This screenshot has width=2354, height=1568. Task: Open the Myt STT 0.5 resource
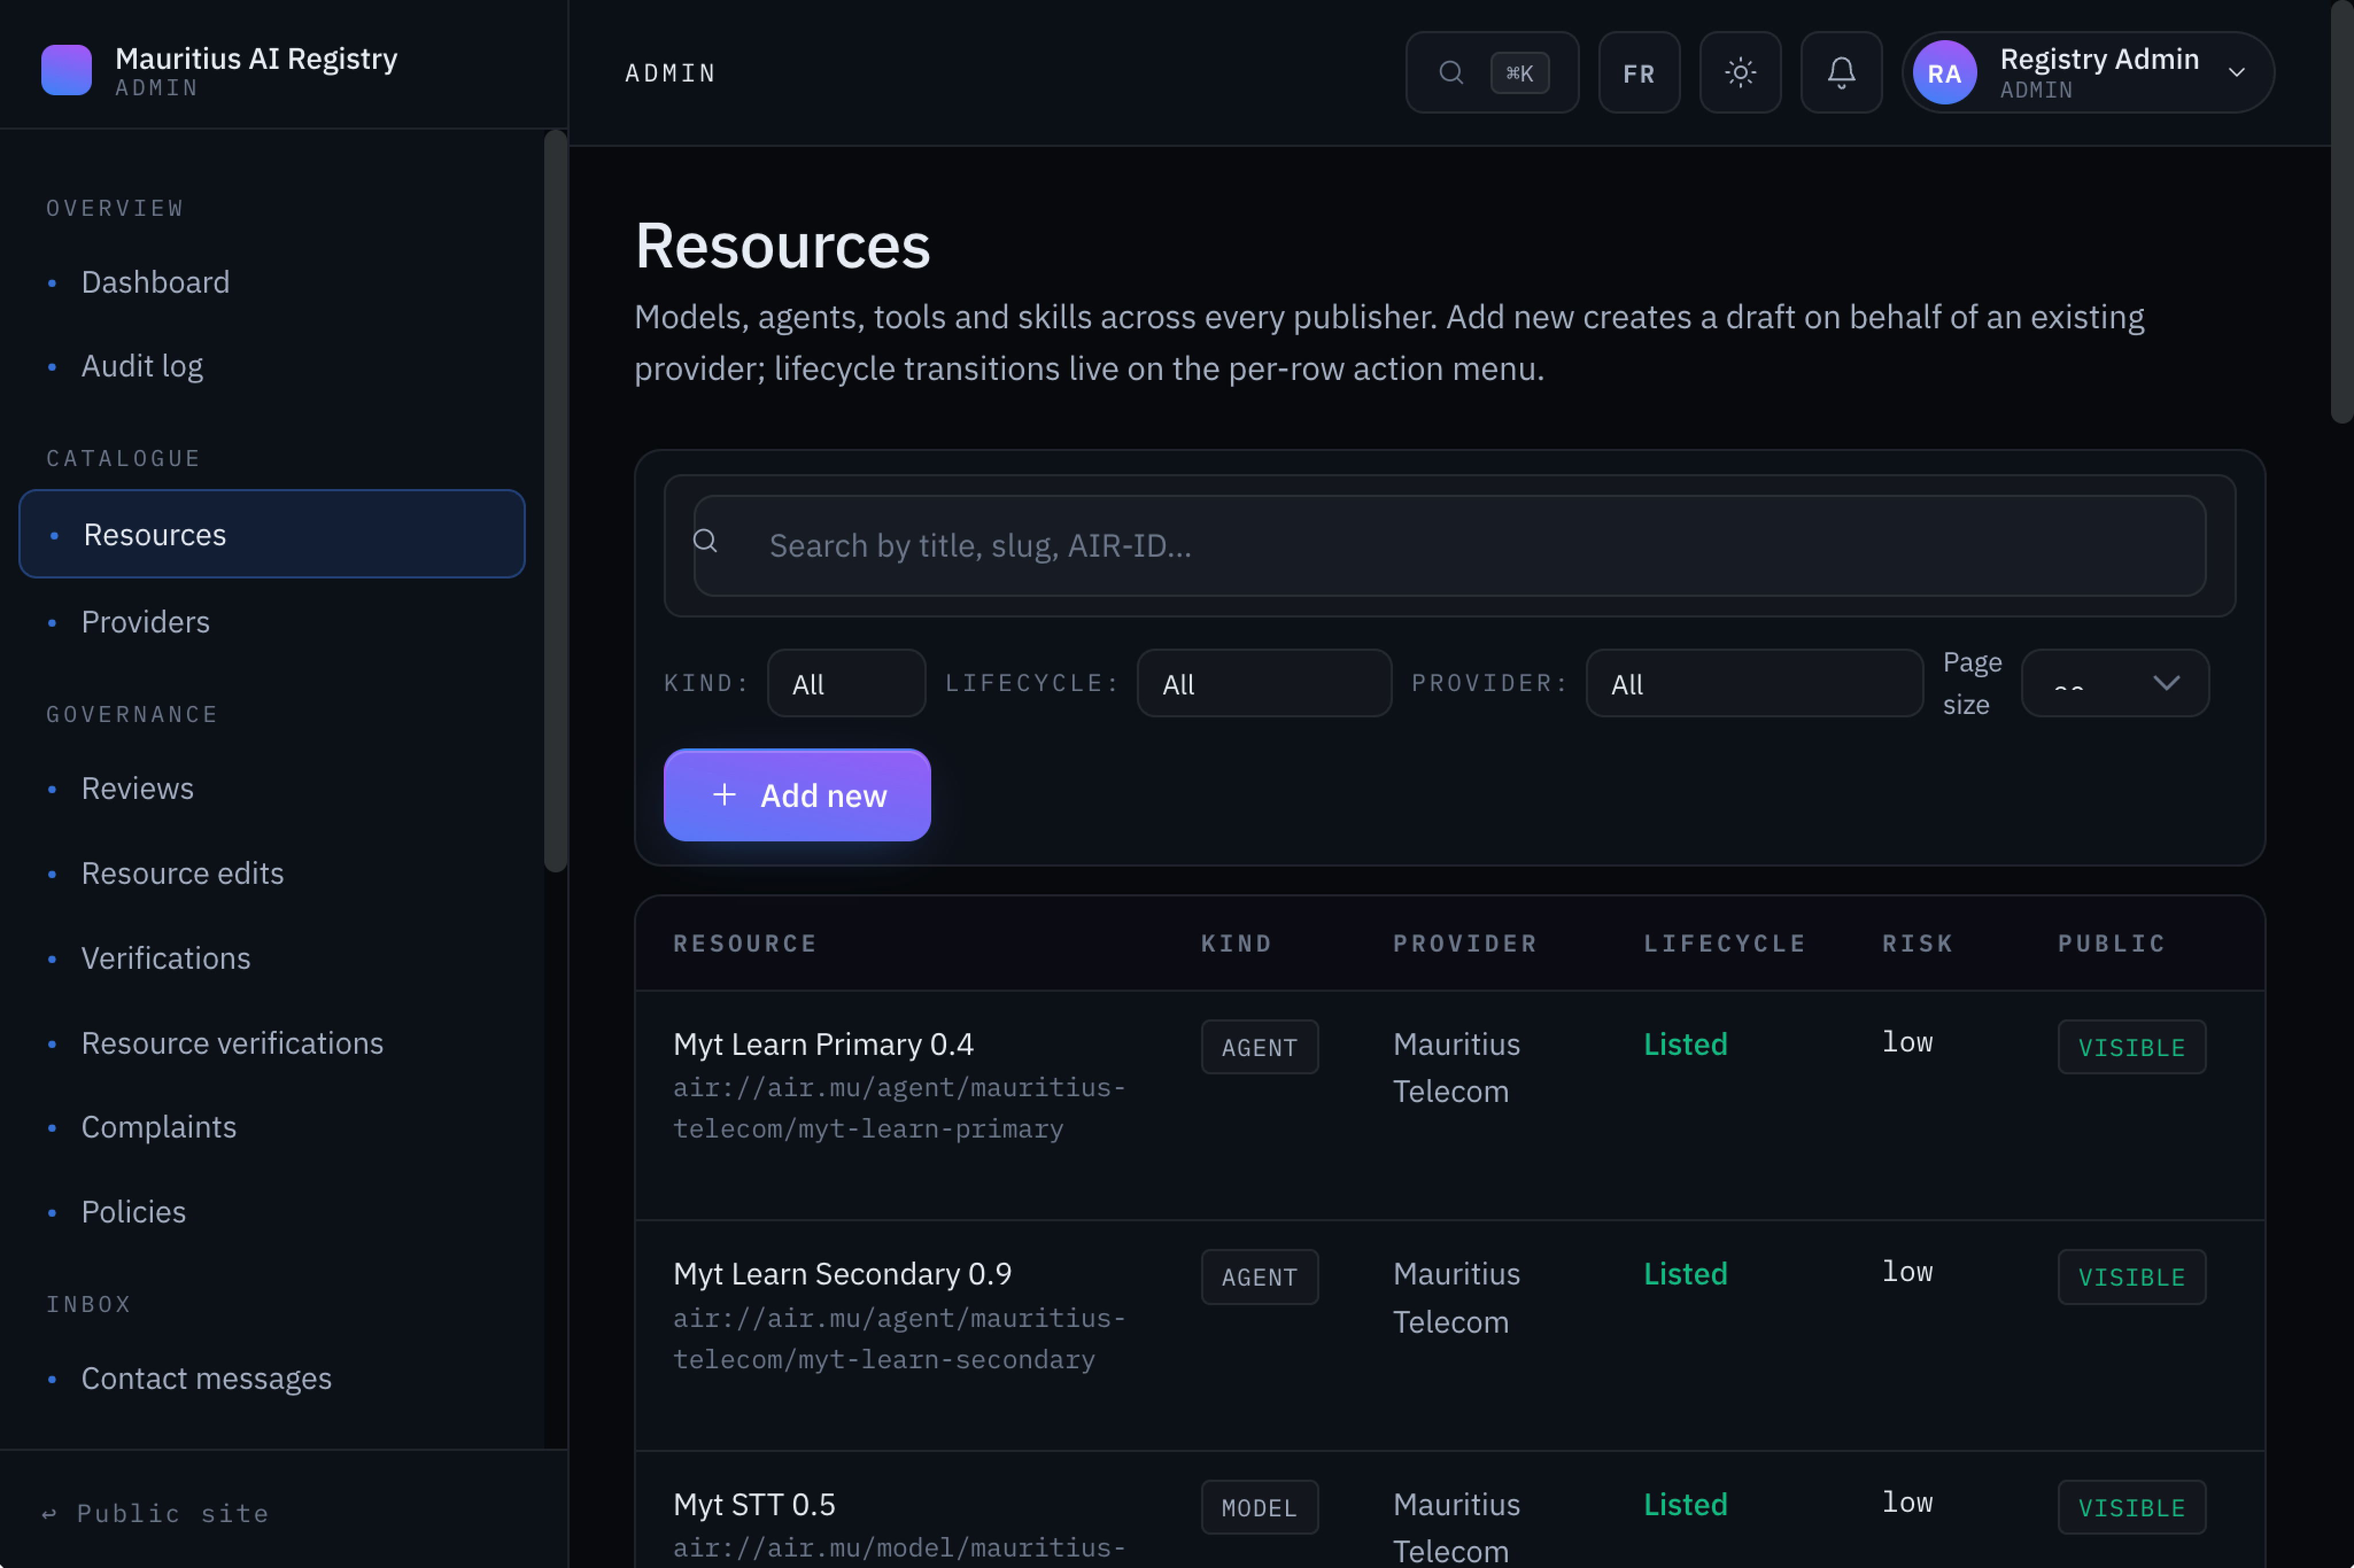(x=754, y=1505)
